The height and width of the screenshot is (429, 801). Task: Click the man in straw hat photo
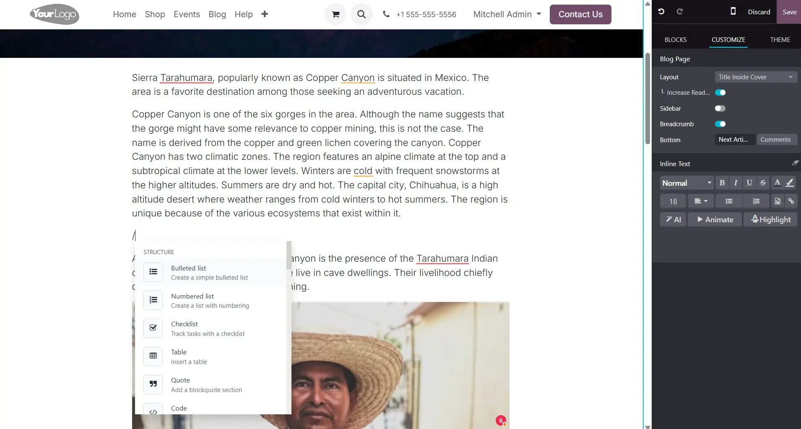click(x=400, y=365)
